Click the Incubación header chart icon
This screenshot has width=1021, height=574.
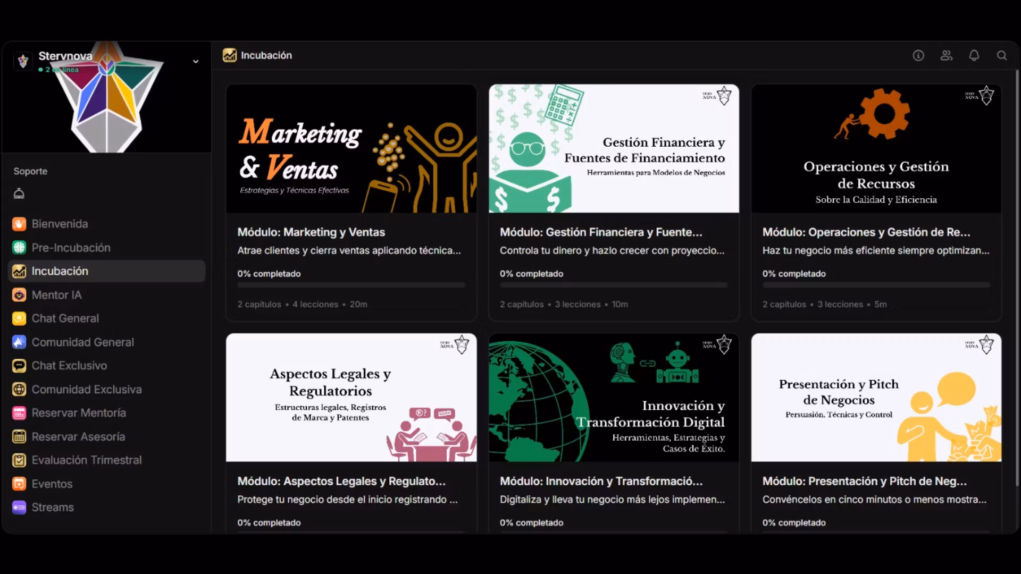coord(229,55)
